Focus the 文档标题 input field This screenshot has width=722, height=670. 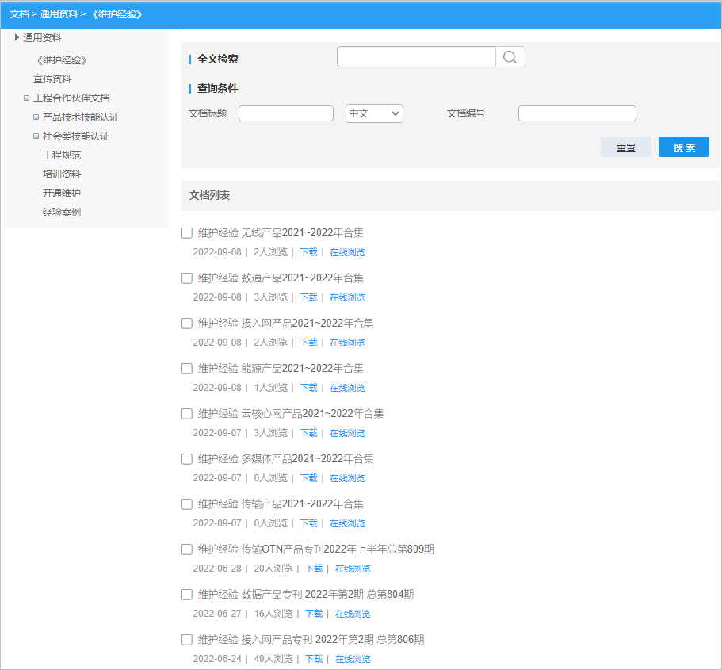pos(286,113)
